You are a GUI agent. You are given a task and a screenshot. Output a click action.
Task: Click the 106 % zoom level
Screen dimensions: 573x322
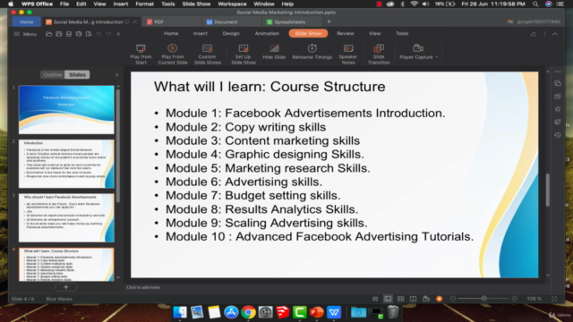point(534,299)
